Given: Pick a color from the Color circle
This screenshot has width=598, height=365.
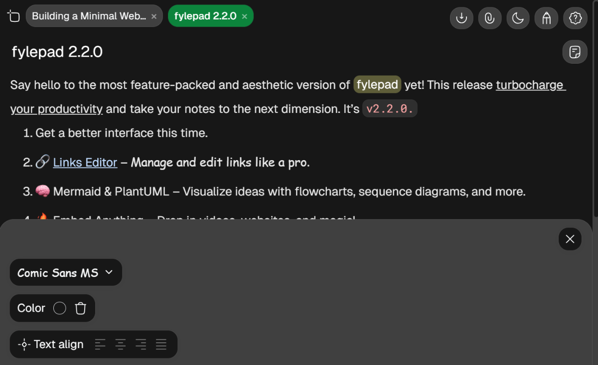Looking at the screenshot, I should point(60,308).
